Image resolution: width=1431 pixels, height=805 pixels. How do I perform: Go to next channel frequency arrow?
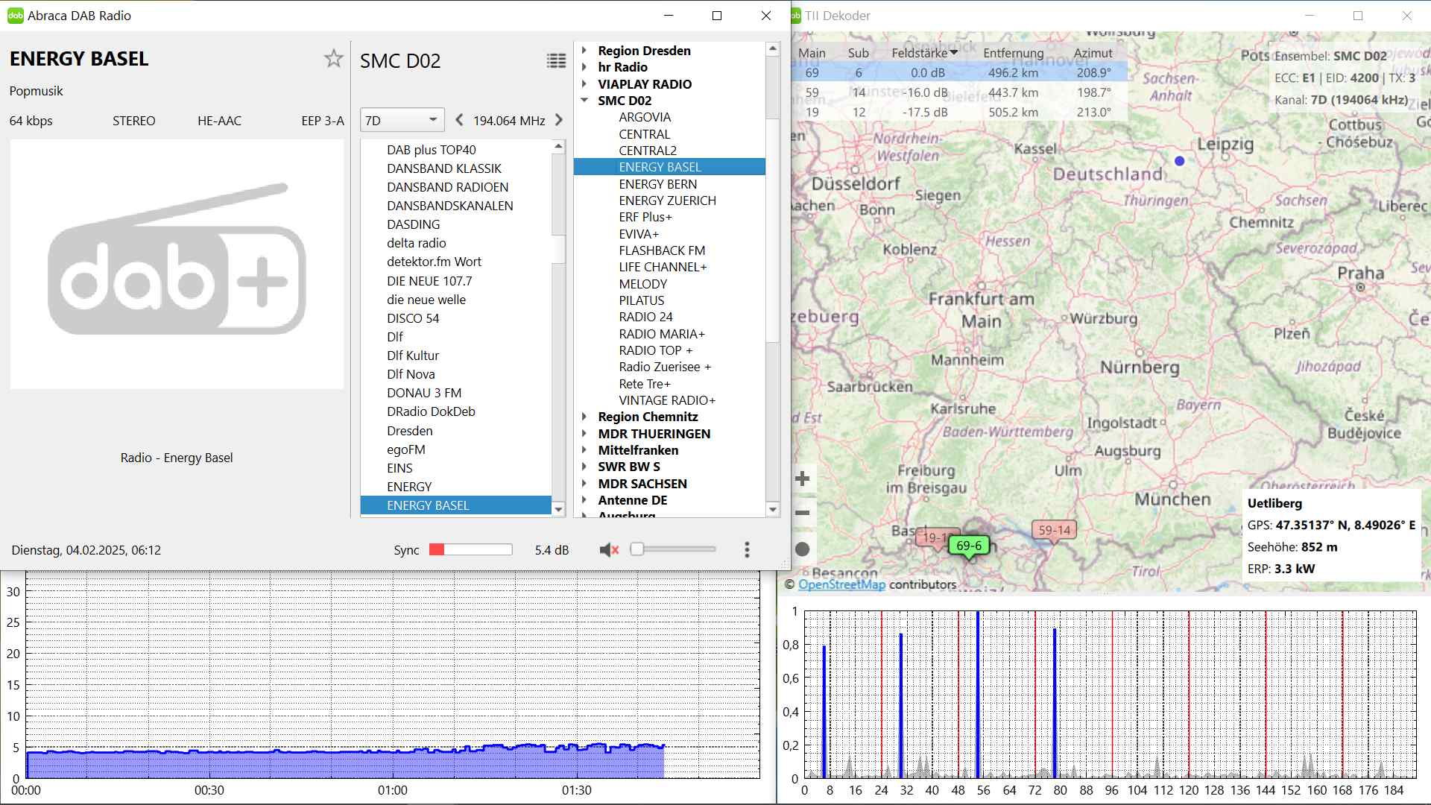558,120
